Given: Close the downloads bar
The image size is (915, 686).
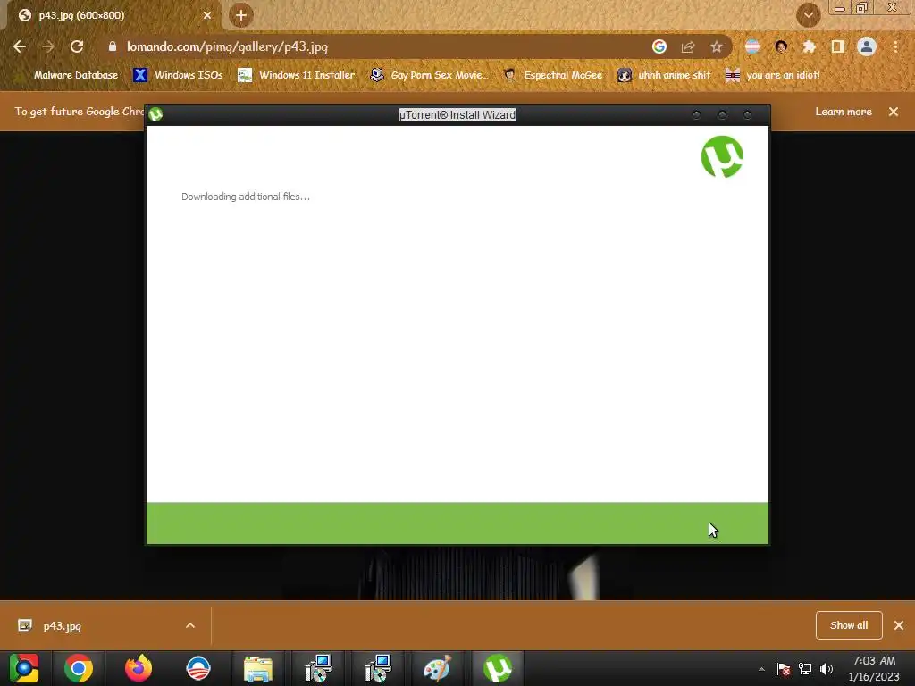Looking at the screenshot, I should click(x=899, y=625).
